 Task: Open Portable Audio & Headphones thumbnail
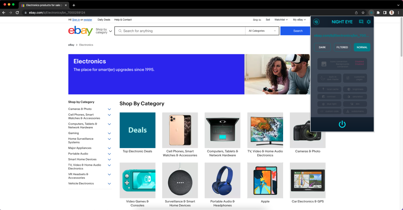point(222,181)
